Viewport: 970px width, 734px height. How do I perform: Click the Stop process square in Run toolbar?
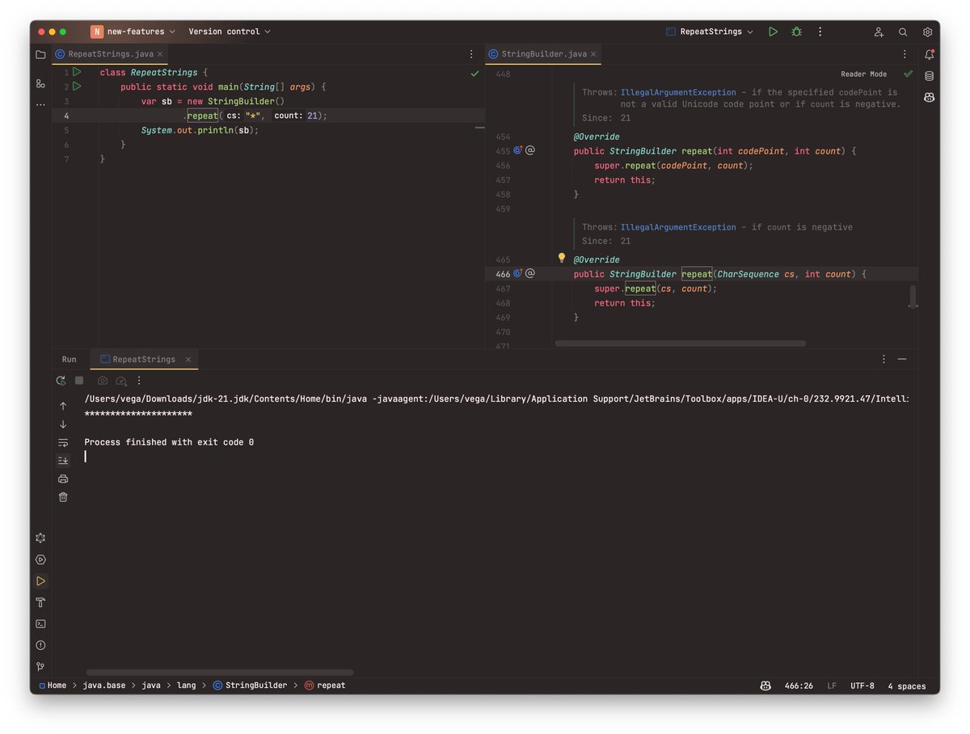coord(79,380)
